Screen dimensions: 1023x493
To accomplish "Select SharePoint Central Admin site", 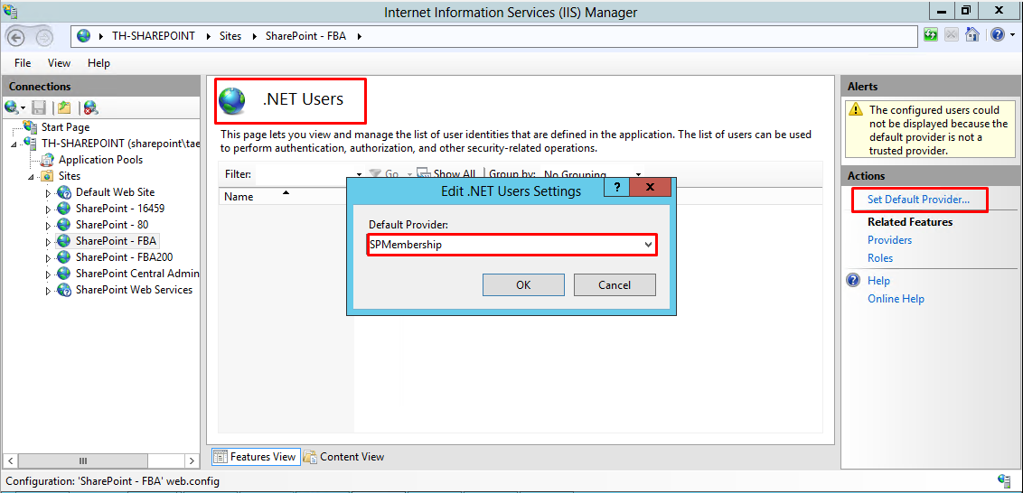I will 137,274.
